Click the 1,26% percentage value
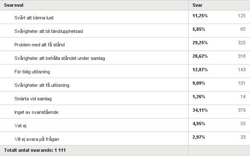The height and width of the screenshot is (156, 250). point(199,97)
